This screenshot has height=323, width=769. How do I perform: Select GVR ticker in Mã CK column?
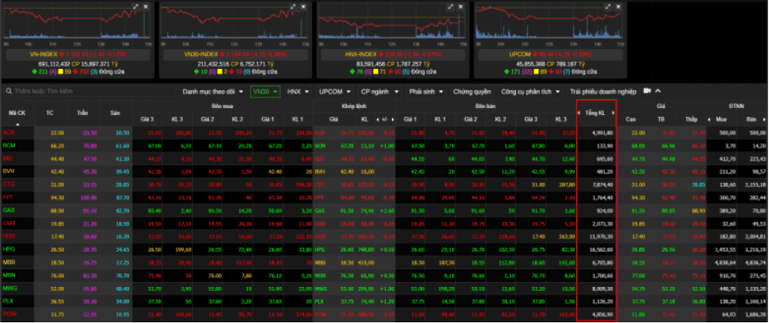point(9,224)
